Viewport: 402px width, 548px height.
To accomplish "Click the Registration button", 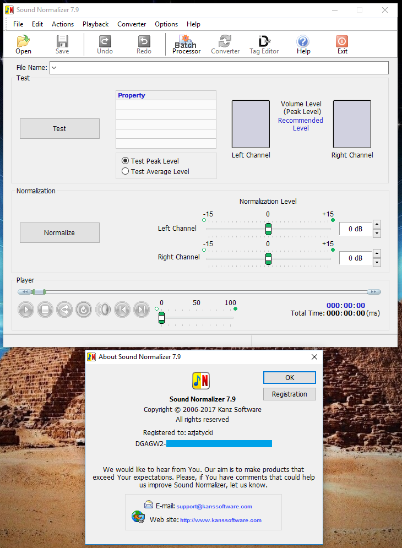I will coord(290,394).
